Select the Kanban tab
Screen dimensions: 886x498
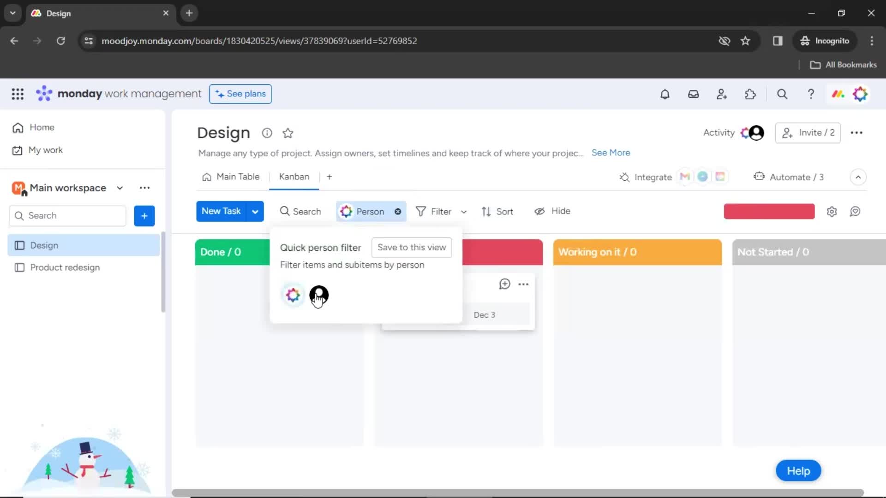tap(294, 176)
